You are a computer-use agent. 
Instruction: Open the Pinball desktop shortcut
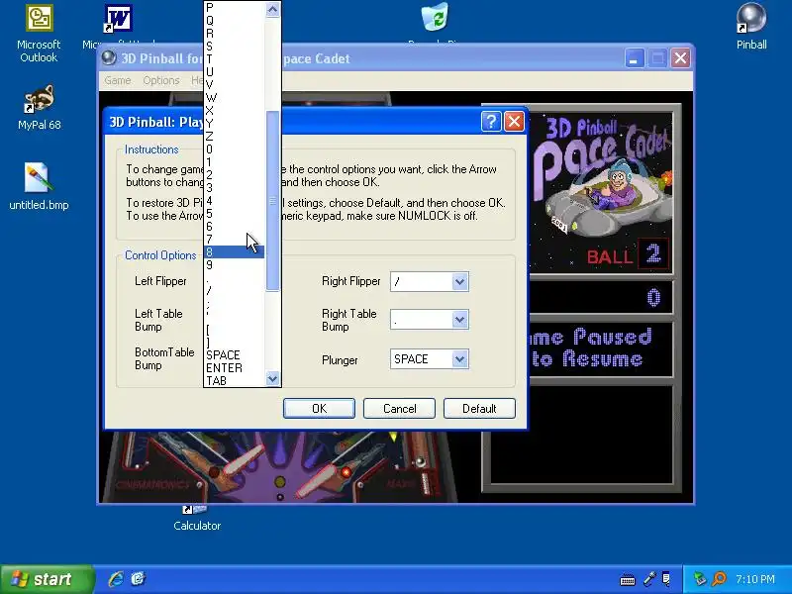point(751,27)
